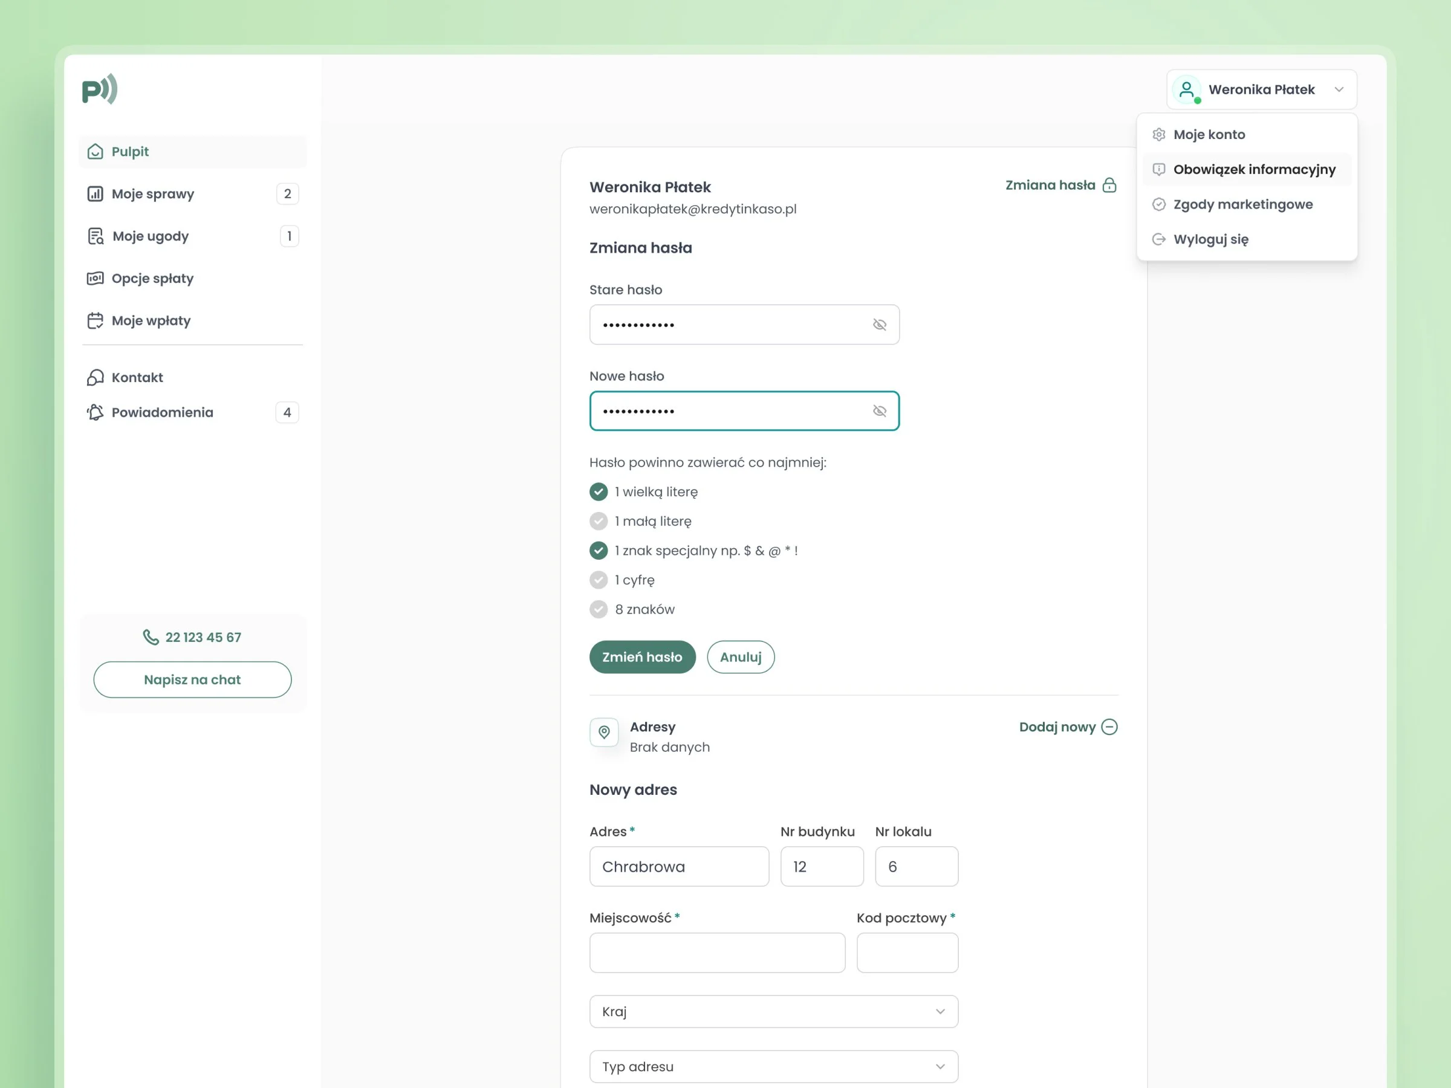Click the Dodaj nowy address link
Screen dimensions: 1451x1088
click(1068, 727)
